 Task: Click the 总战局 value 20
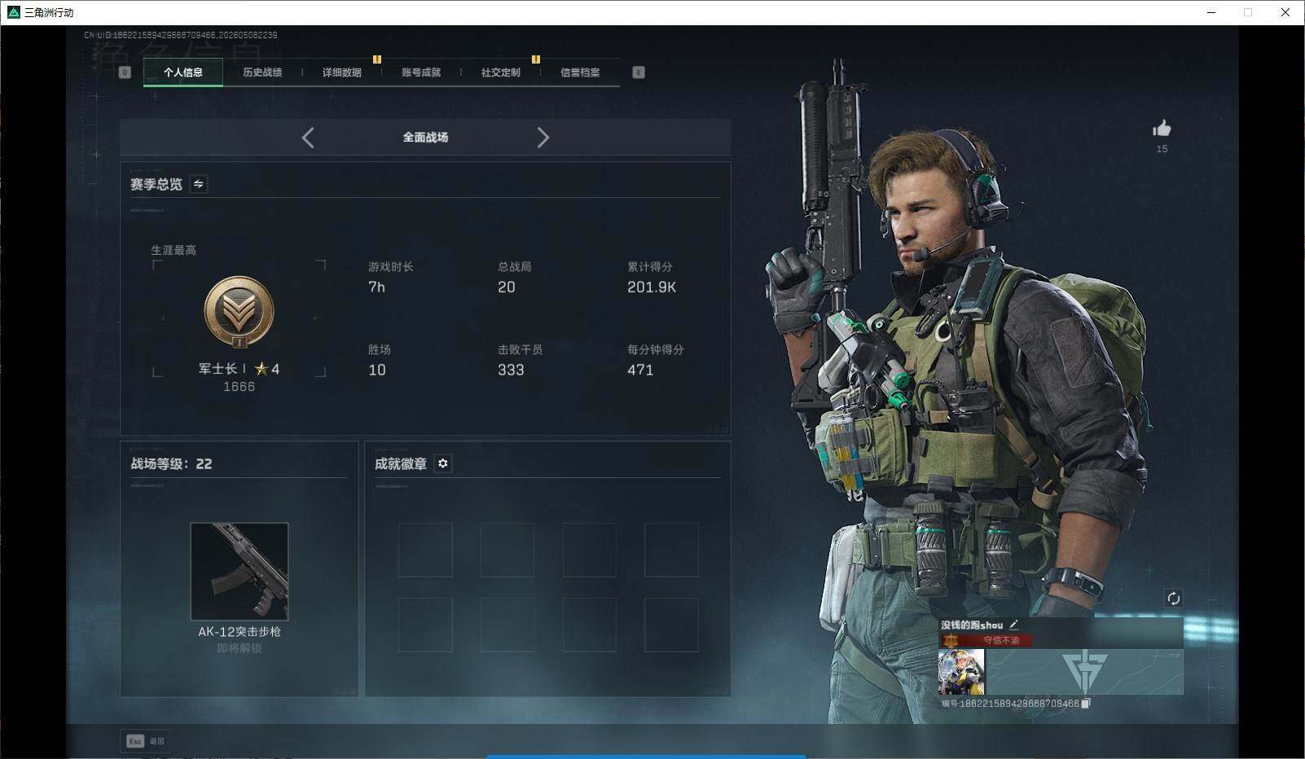click(x=507, y=287)
